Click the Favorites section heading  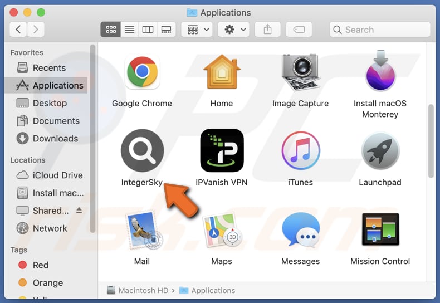[27, 52]
